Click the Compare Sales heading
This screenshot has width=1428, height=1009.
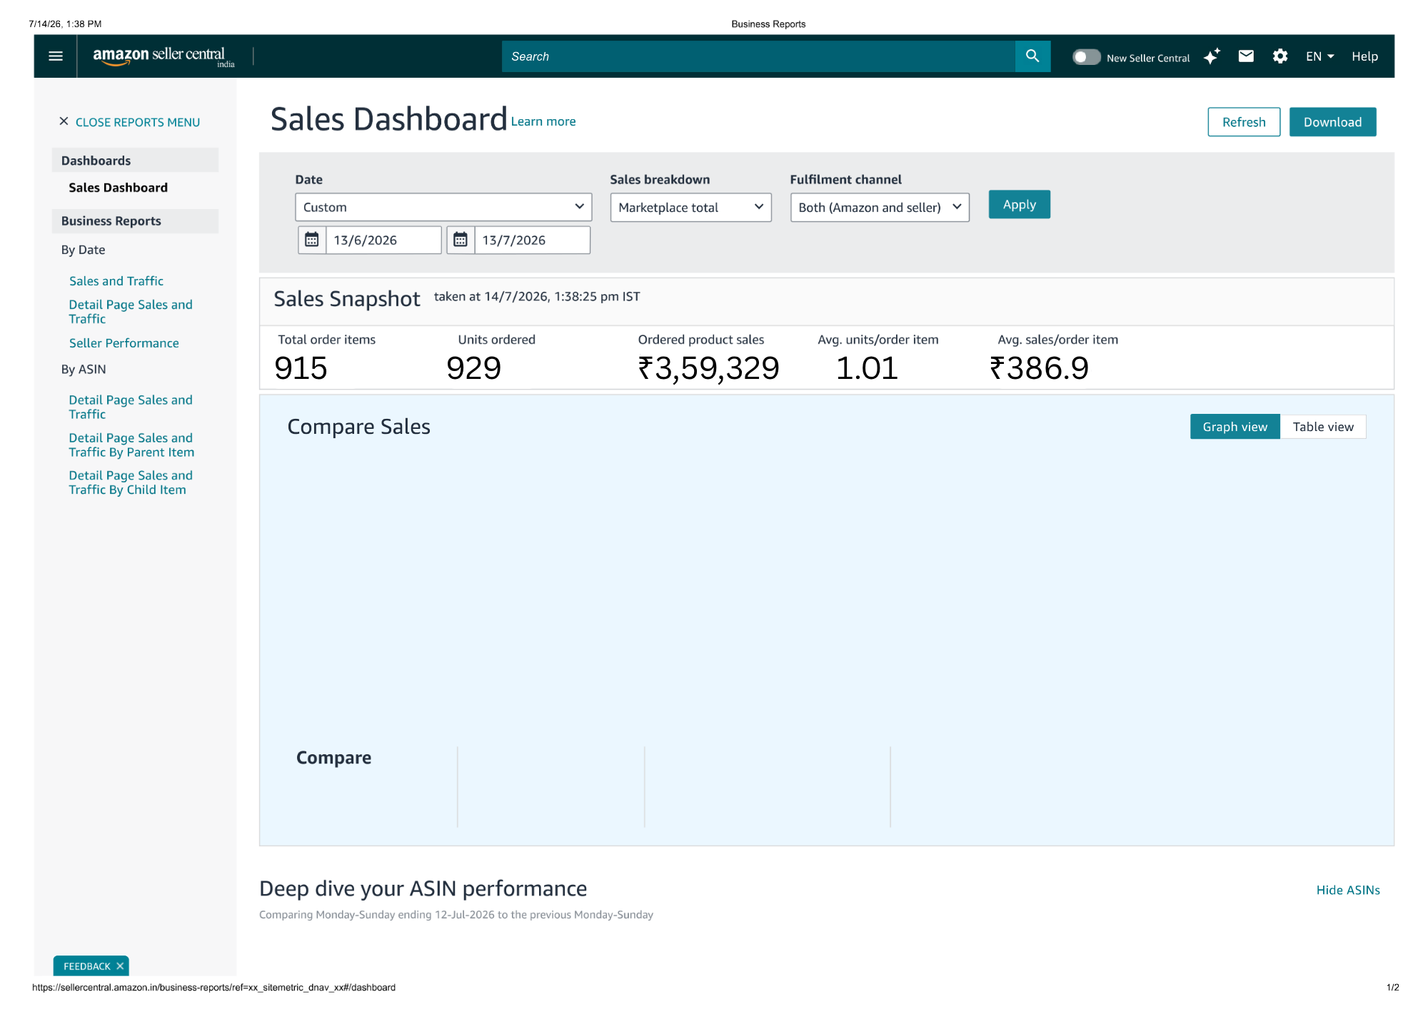tap(358, 427)
